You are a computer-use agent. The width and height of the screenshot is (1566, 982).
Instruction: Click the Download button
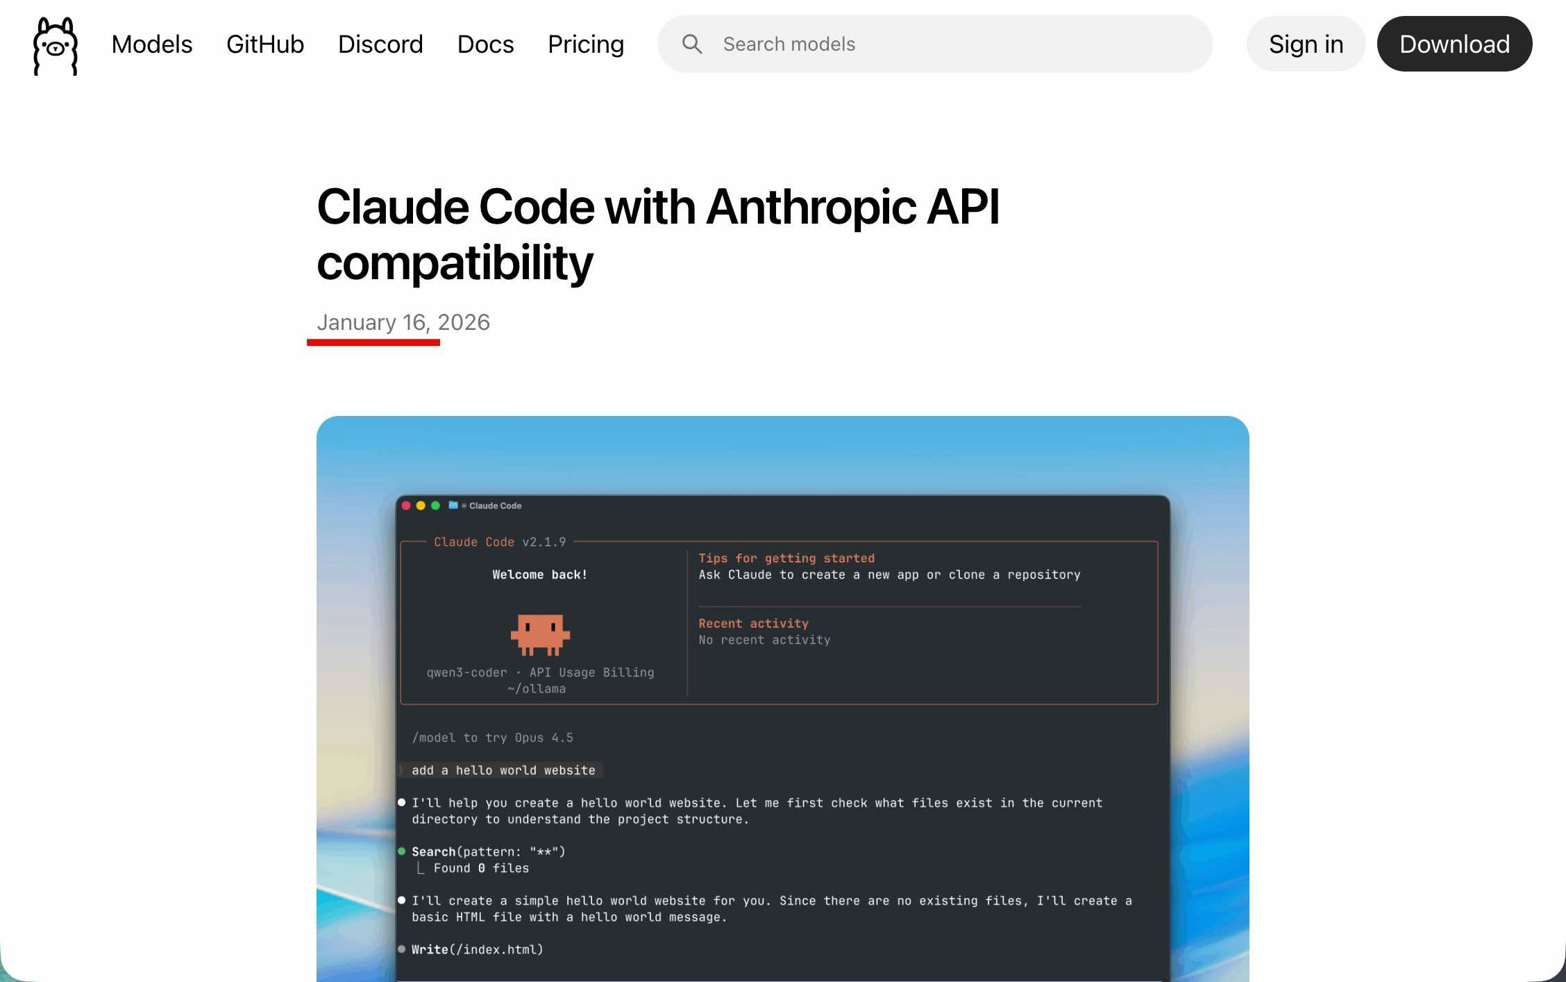[1454, 44]
